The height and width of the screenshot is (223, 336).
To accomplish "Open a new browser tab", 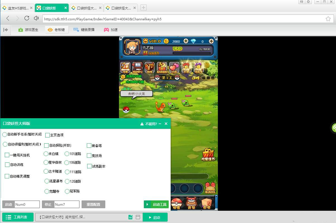I will coord(143,8).
